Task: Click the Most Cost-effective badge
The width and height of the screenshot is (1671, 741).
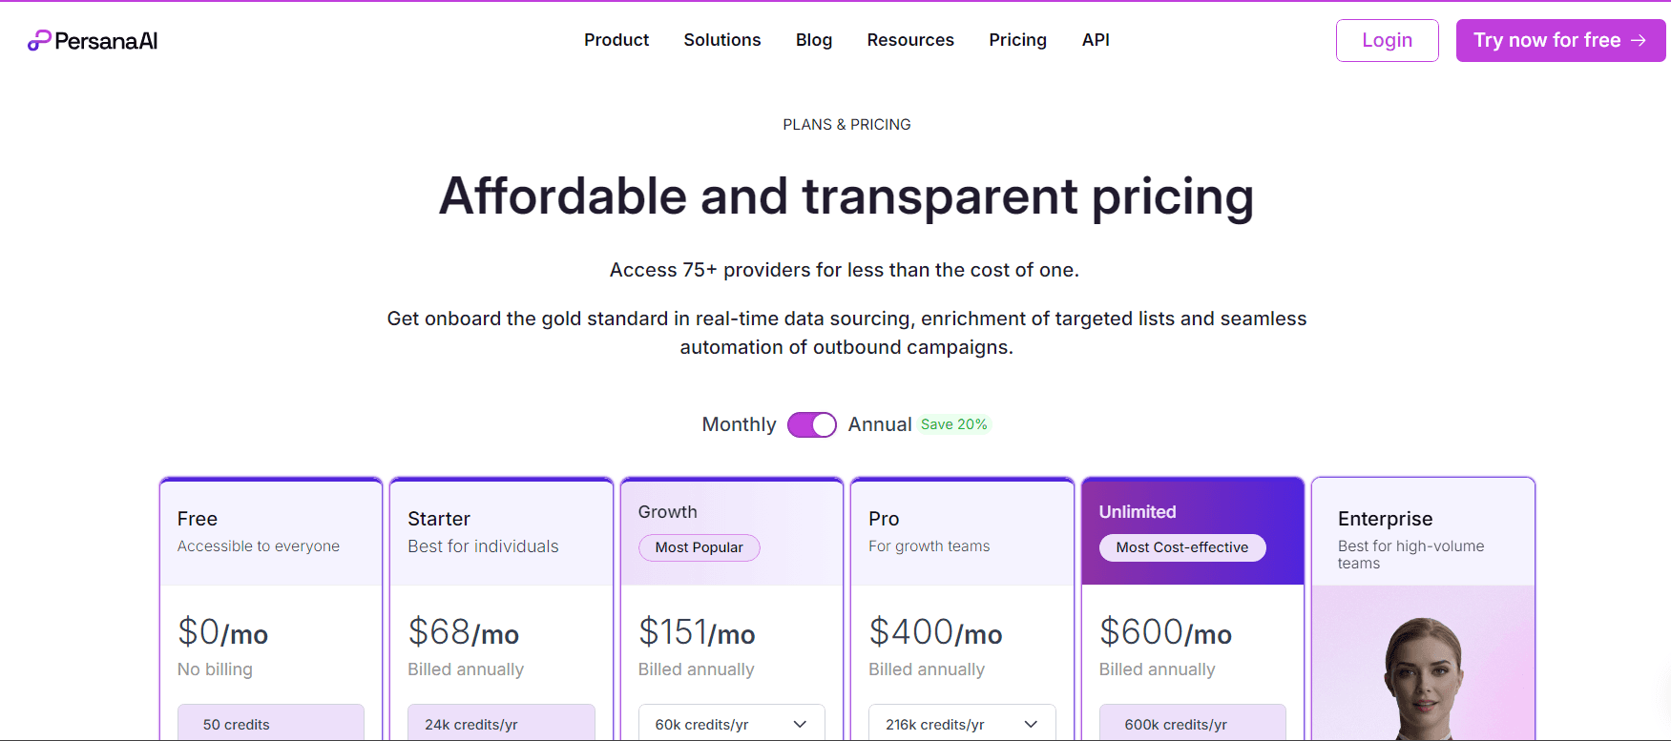Action: tap(1182, 547)
